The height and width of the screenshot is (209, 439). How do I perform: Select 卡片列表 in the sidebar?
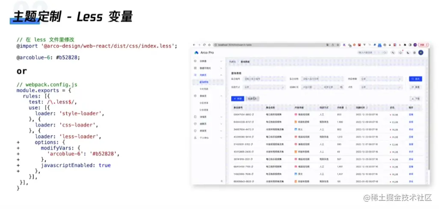pyautogui.click(x=208, y=89)
